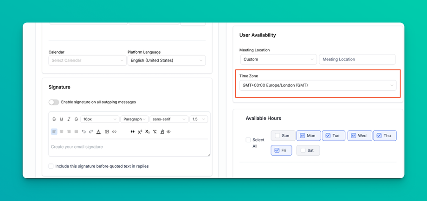
Task: Open the Select Calendar dropdown
Action: (87, 60)
